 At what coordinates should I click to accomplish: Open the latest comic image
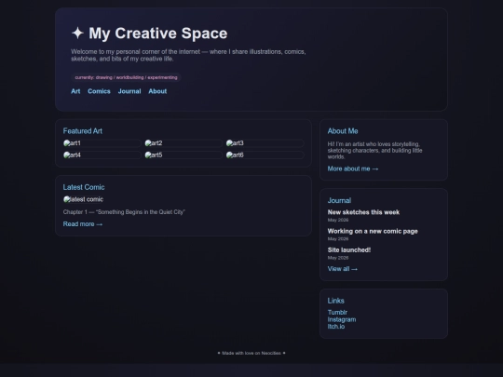pyautogui.click(x=84, y=199)
